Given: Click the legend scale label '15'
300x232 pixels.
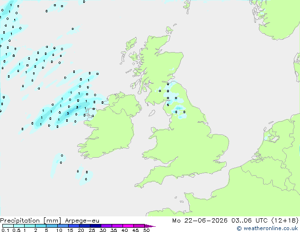Looking at the screenshot, I should tap(70, 230).
